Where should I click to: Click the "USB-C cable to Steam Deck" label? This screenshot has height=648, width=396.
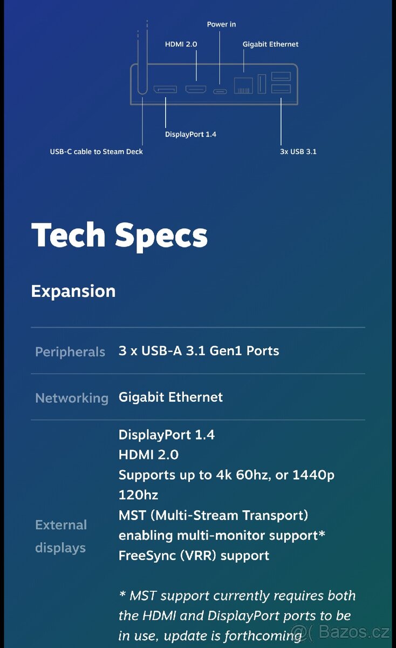click(97, 152)
